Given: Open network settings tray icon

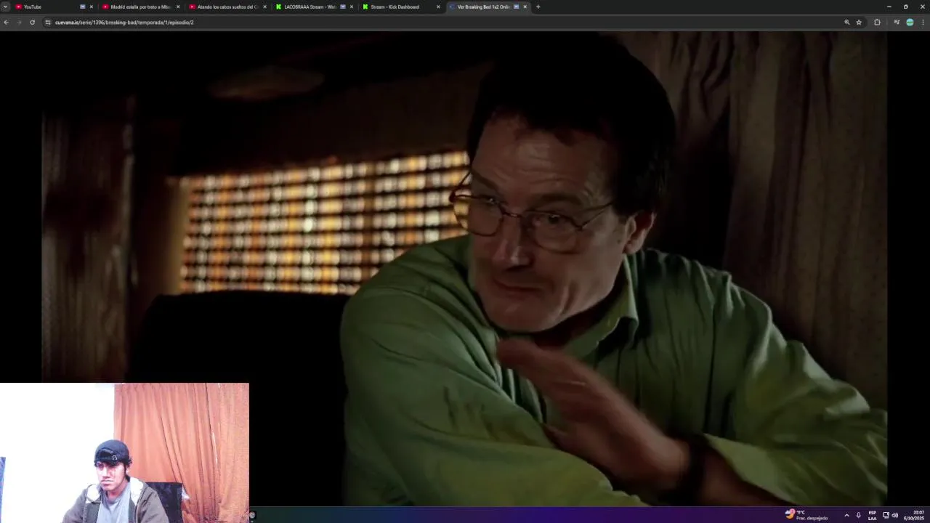Looking at the screenshot, I should click(x=886, y=515).
